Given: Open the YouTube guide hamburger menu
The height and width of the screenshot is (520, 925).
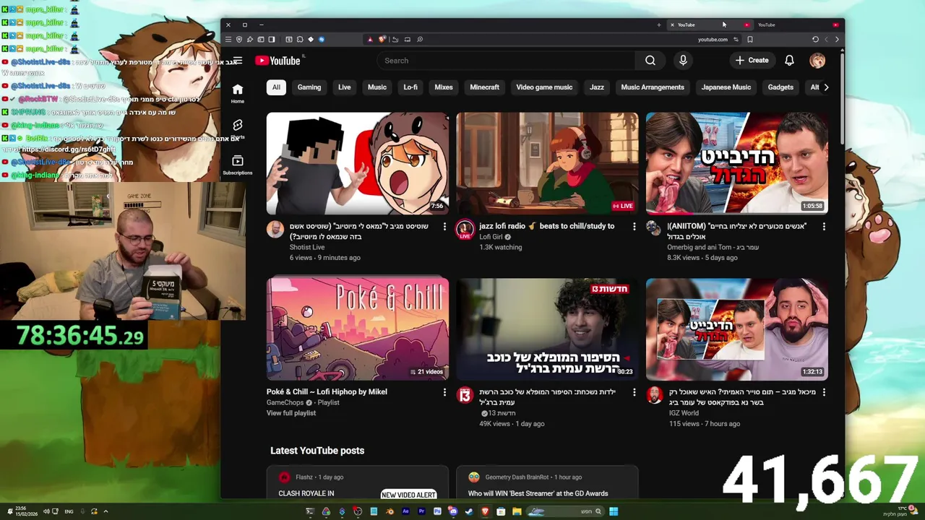Looking at the screenshot, I should pos(238,61).
